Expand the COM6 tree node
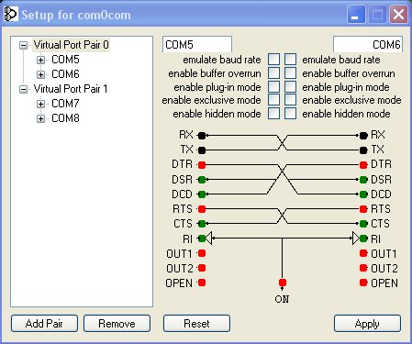The width and height of the screenshot is (412, 344). 40,74
